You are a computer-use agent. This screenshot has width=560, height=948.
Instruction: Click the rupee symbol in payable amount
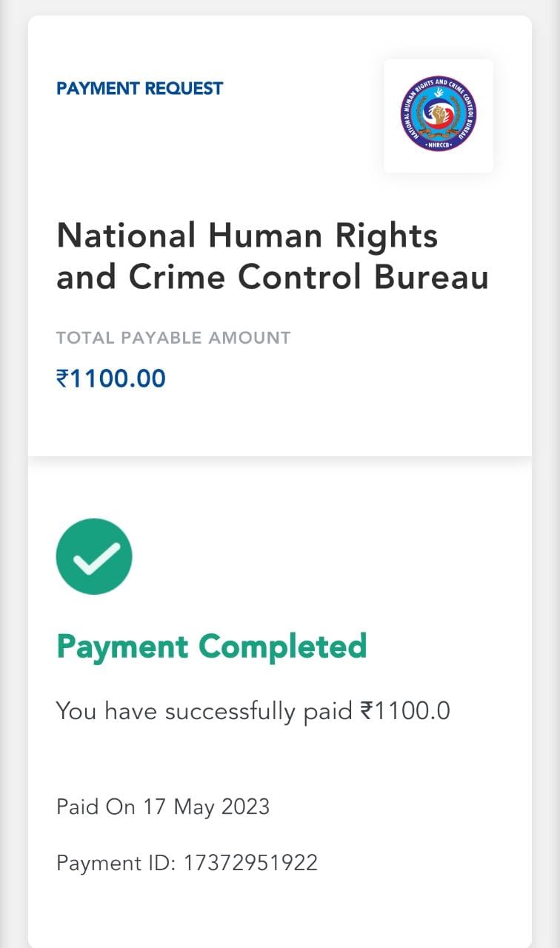[62, 378]
